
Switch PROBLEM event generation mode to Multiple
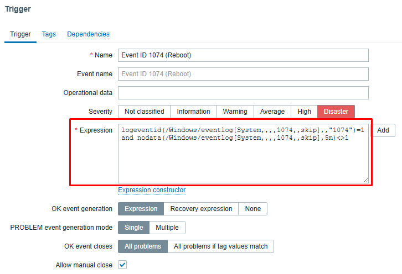point(167,228)
